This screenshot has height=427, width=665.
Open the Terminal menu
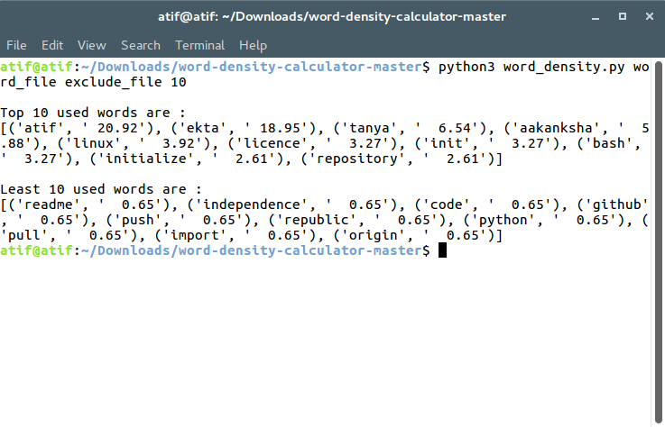click(x=199, y=45)
